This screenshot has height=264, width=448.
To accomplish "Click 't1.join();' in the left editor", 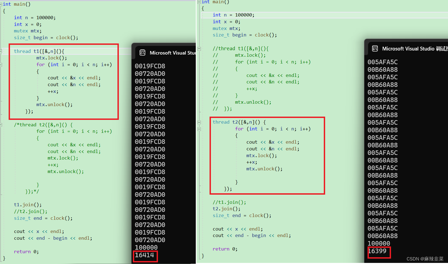I will point(28,205).
